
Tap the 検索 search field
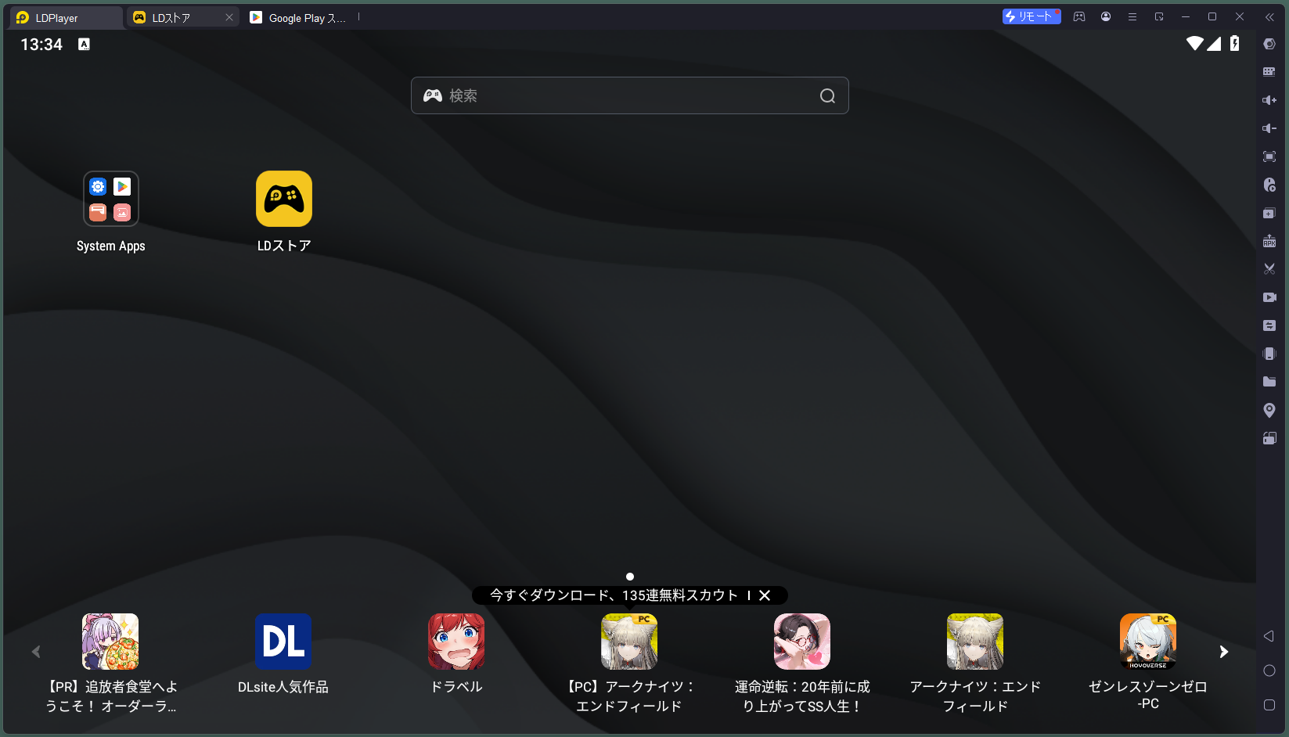pos(629,95)
